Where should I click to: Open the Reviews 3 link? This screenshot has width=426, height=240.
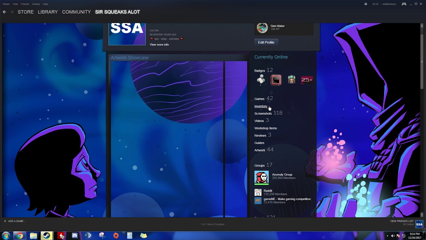(263, 135)
